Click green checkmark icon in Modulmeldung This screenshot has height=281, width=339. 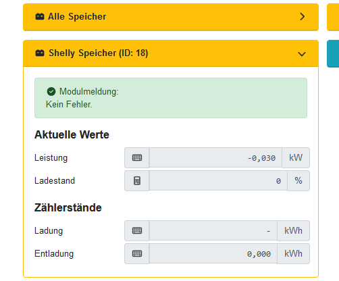tap(51, 91)
